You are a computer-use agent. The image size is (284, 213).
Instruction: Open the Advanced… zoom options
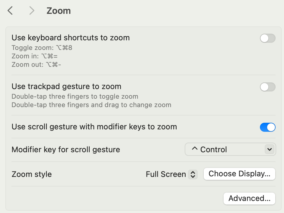tap(249, 199)
